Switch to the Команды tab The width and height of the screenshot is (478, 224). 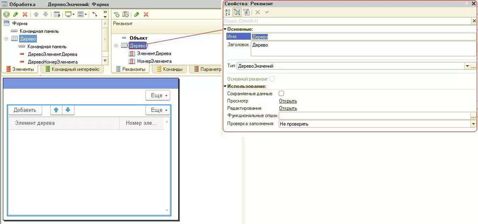169,69
